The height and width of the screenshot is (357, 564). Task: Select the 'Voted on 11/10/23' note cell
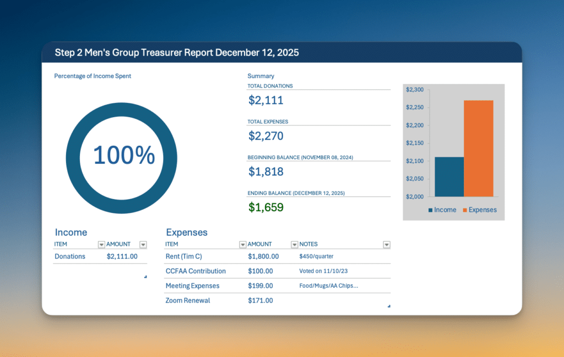[x=322, y=271]
